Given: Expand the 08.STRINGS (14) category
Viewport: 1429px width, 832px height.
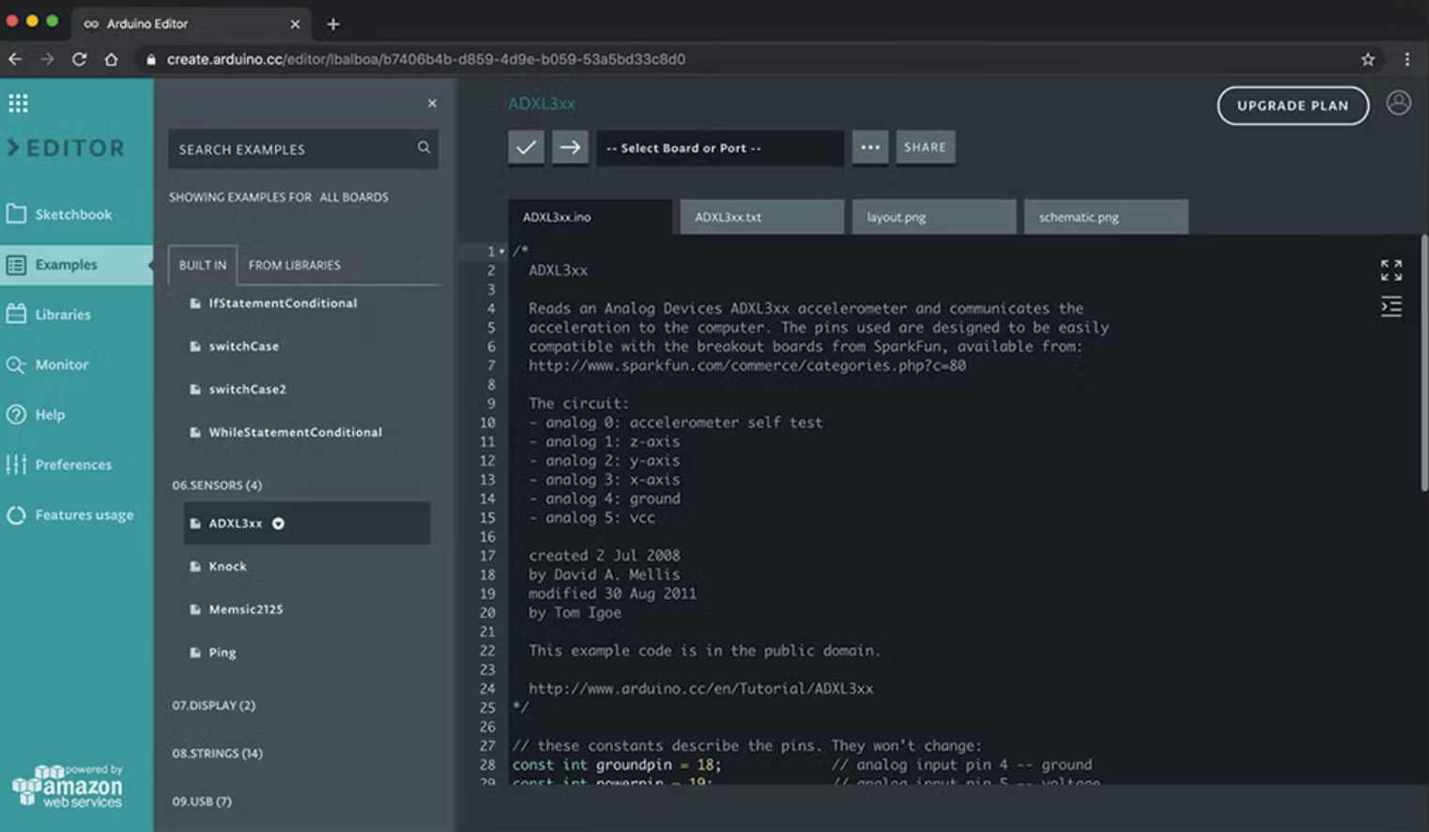Looking at the screenshot, I should coord(217,753).
